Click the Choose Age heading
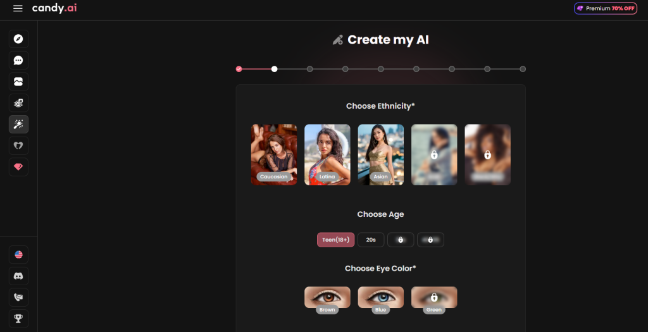 pos(380,214)
